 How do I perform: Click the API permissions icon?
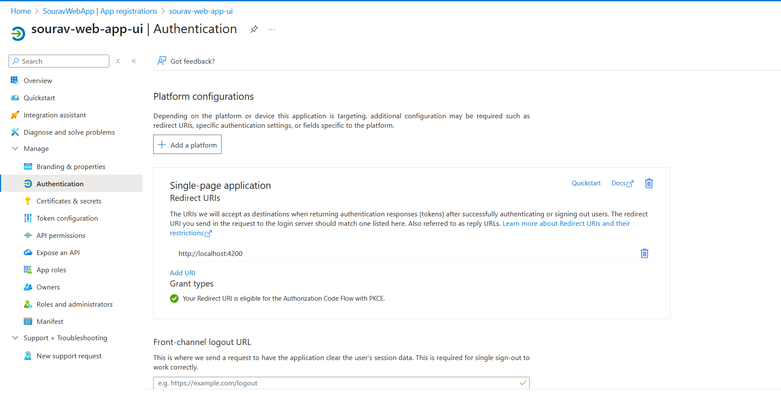click(28, 235)
